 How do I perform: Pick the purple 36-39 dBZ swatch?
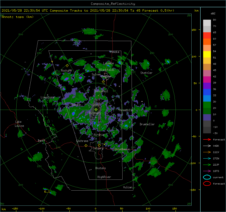coord(207,86)
